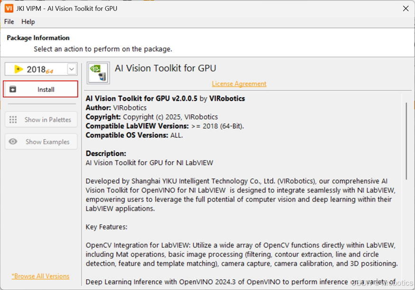Click the Install button

[x=40, y=90]
